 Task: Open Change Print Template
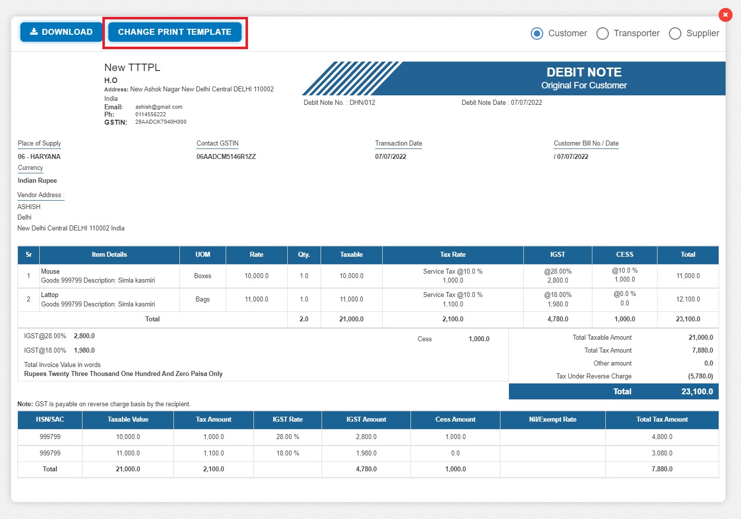click(175, 32)
